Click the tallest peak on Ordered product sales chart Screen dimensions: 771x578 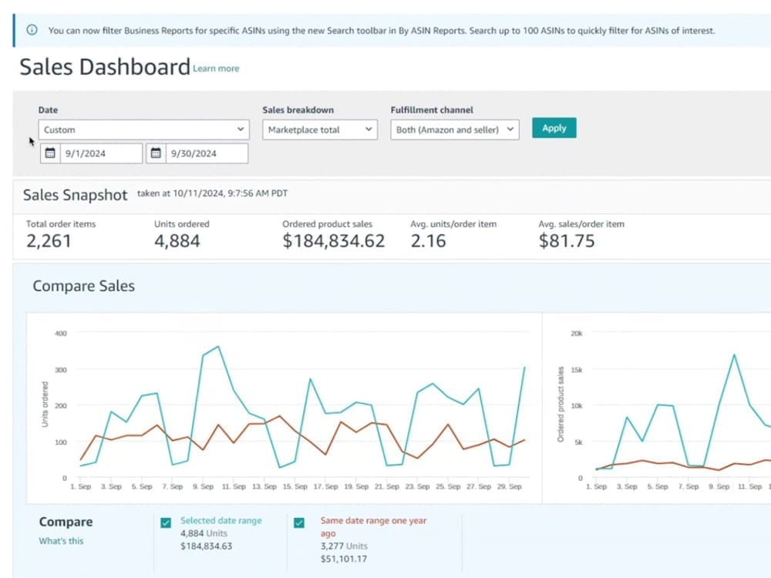click(734, 355)
